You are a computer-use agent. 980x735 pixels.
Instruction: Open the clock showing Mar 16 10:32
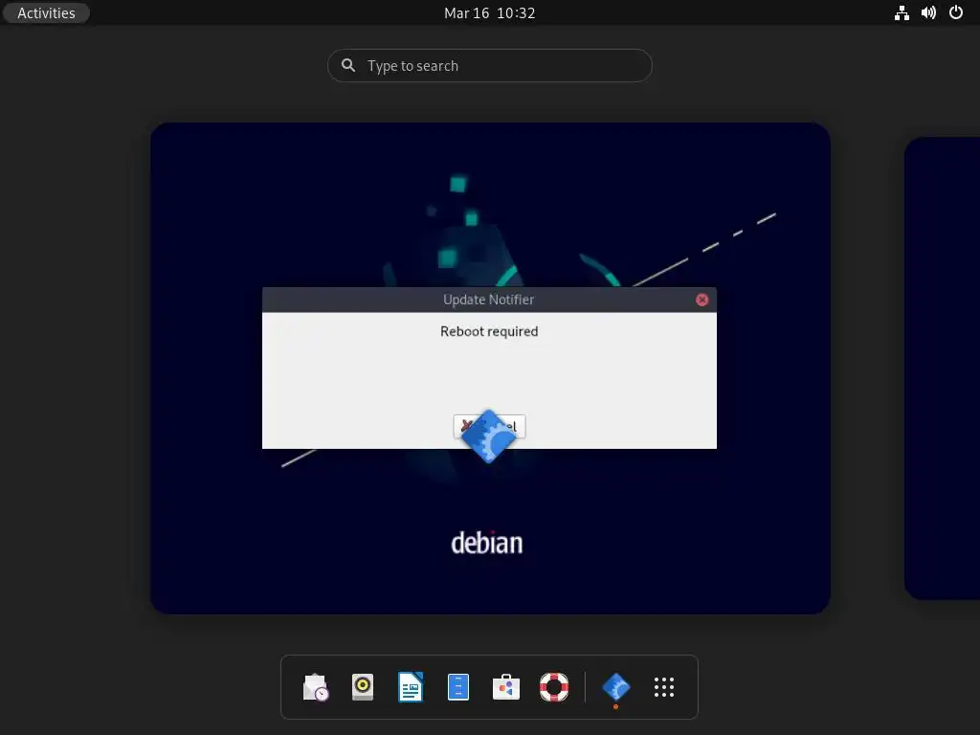point(489,13)
